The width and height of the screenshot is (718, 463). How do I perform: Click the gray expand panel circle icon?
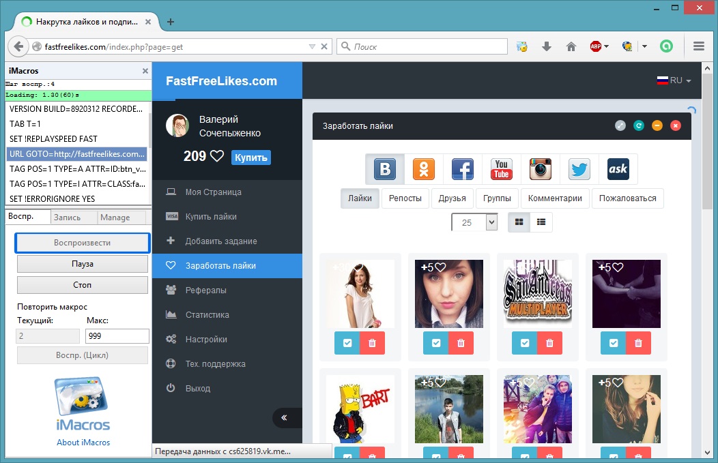[620, 125]
